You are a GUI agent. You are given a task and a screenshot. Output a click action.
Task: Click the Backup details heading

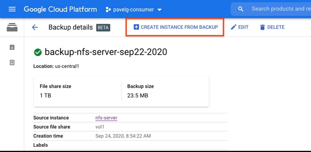tap(70, 27)
